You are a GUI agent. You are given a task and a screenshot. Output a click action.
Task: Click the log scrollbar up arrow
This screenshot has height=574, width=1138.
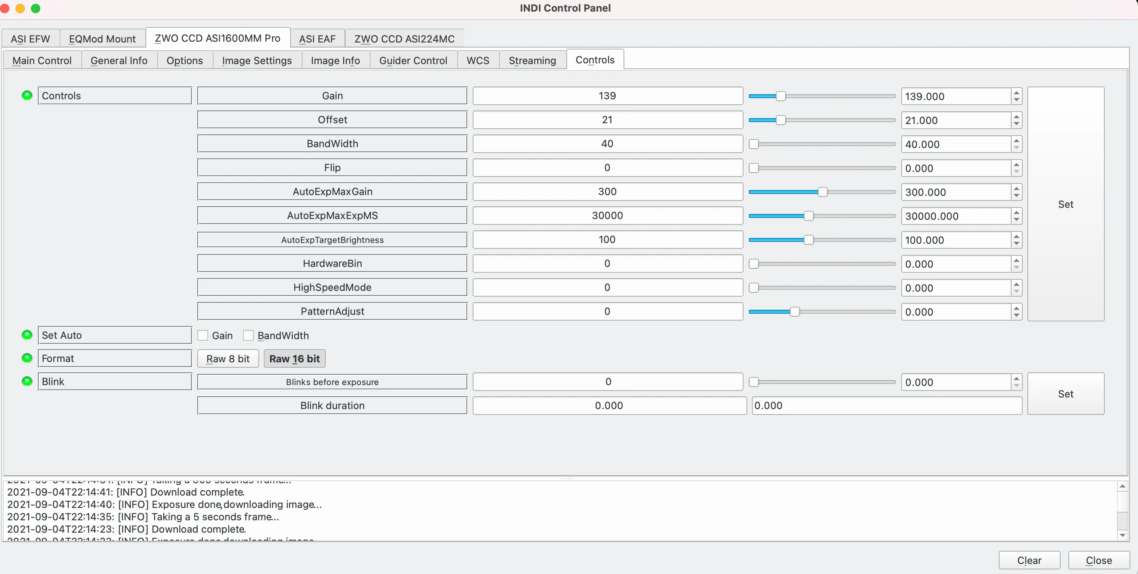1123,486
